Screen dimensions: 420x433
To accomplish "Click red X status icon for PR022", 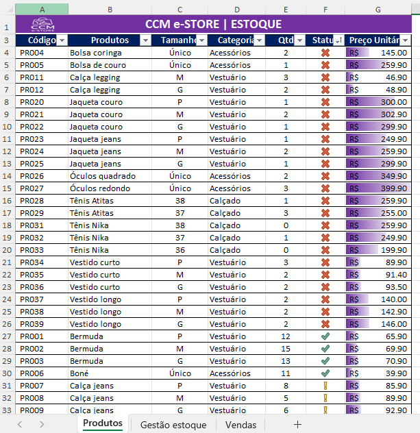I will pyautogui.click(x=325, y=127).
